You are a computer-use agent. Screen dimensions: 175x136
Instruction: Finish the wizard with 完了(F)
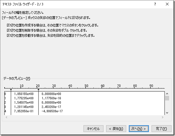(161, 129)
